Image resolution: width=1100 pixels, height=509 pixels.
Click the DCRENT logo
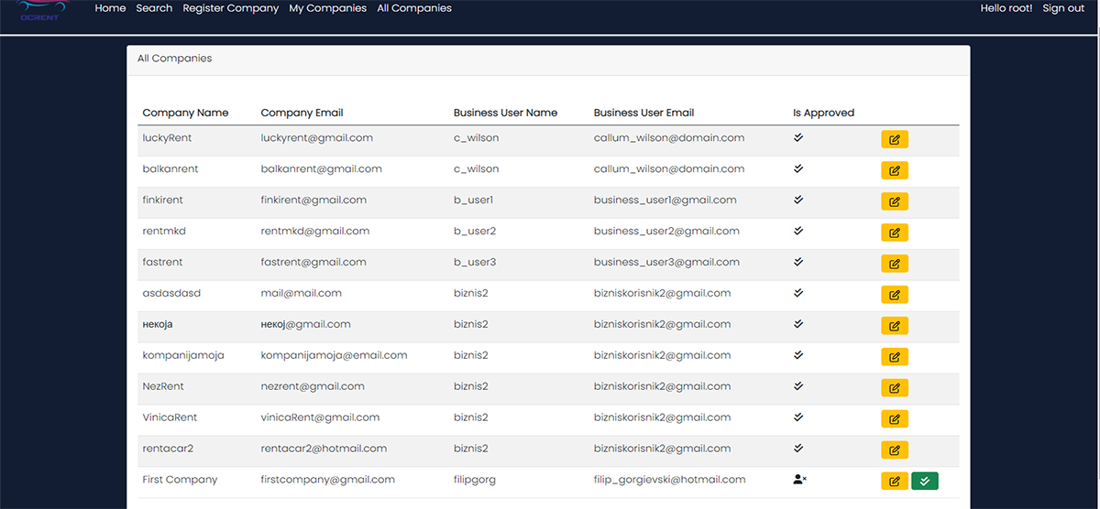[39, 9]
